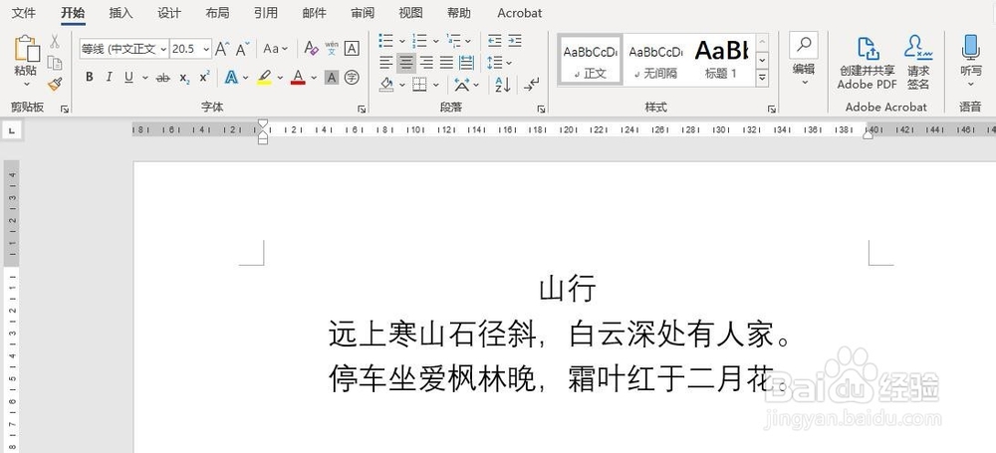Sort text with A-Z sort icon
Viewport: 996px width, 453px height.
(x=502, y=85)
